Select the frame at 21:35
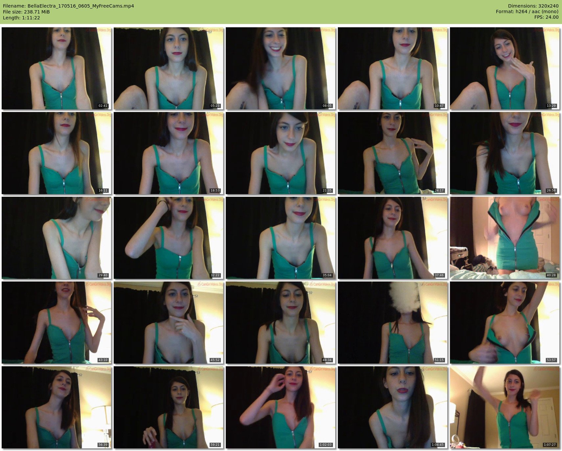 coord(281,153)
